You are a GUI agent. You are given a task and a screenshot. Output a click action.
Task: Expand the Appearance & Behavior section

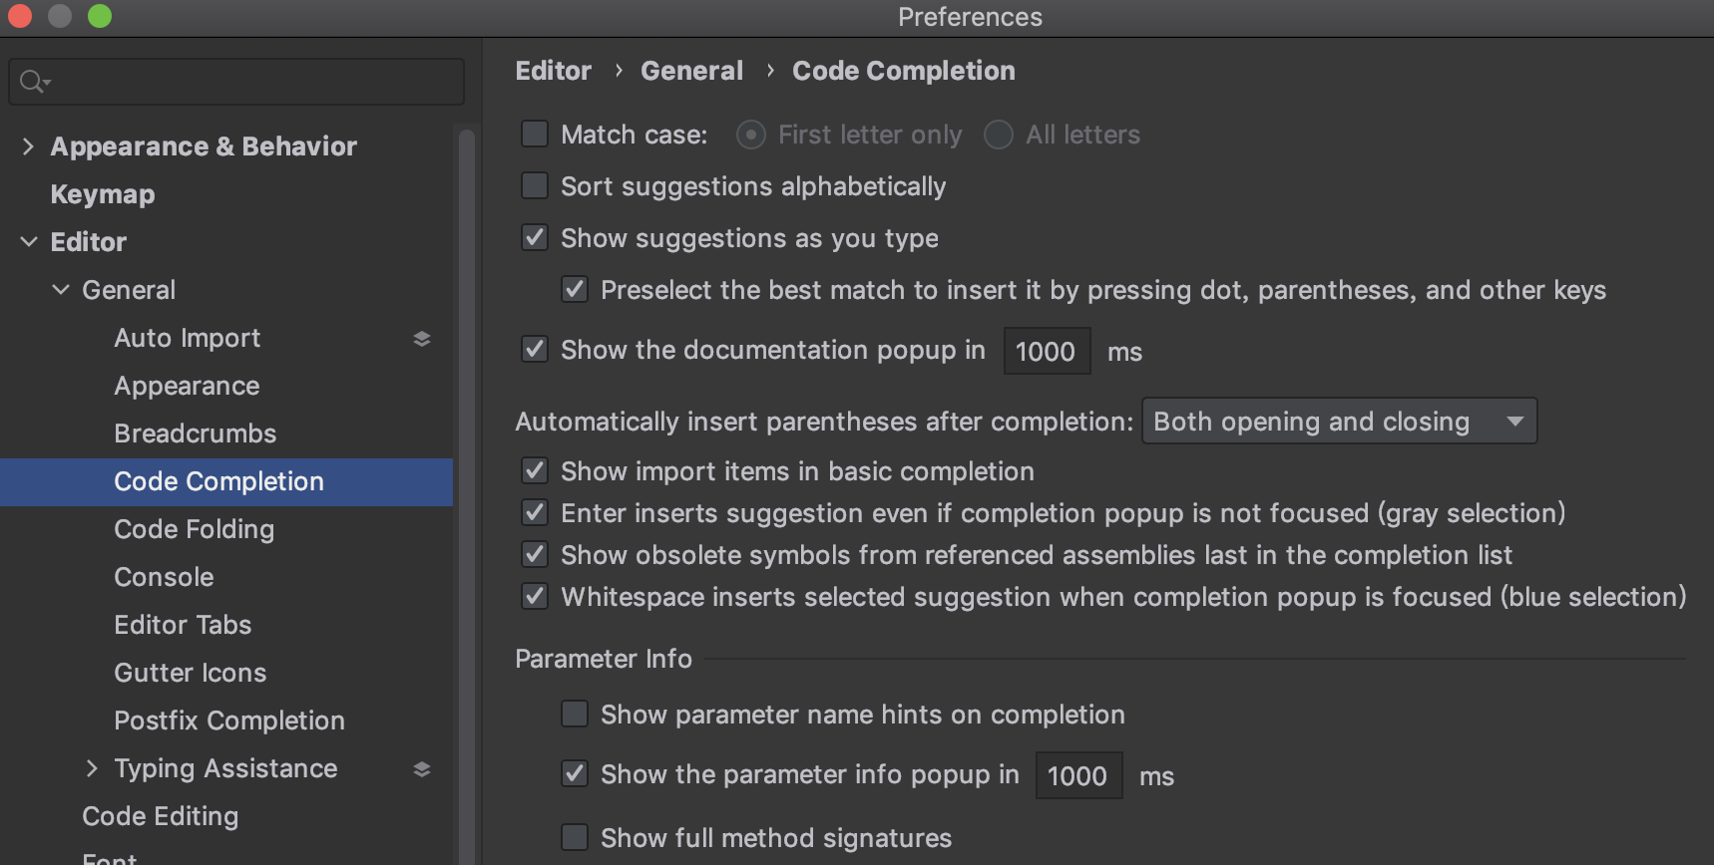pyautogui.click(x=28, y=146)
